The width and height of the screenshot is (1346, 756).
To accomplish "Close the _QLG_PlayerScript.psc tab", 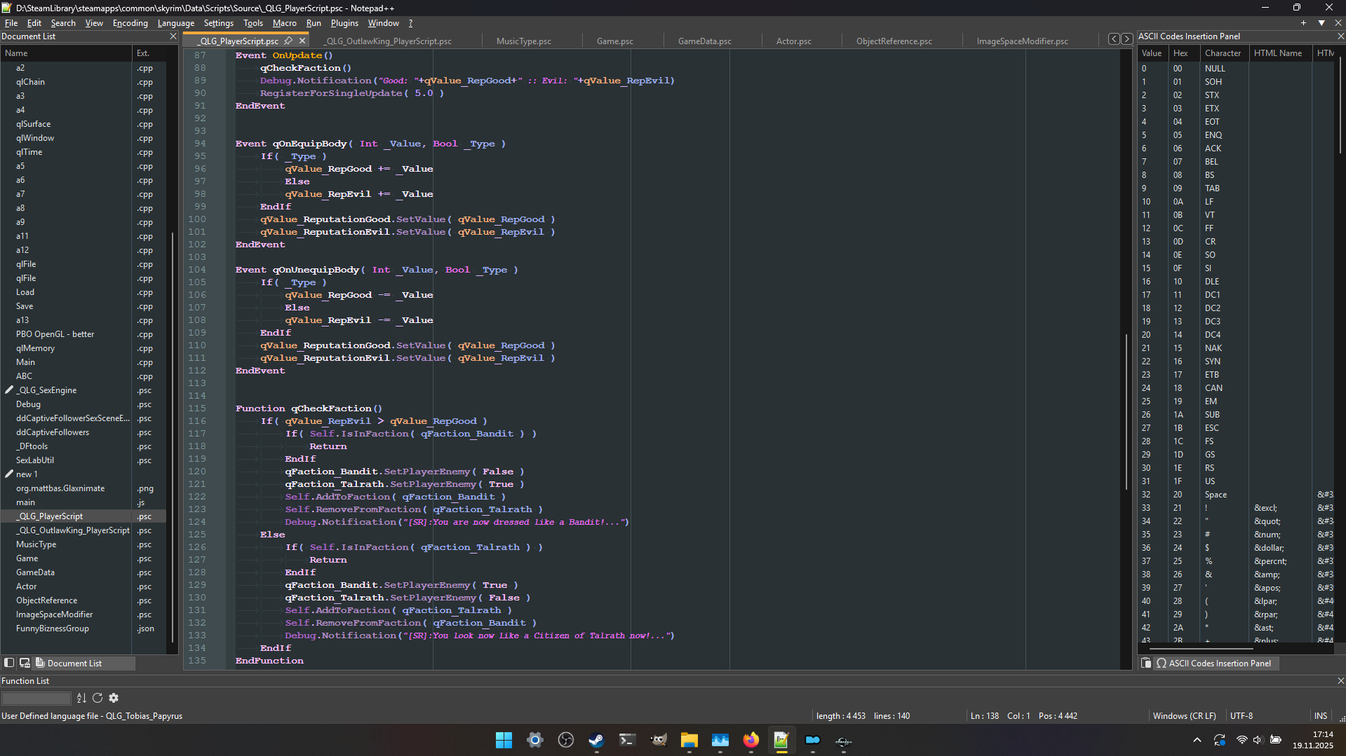I will (x=302, y=41).
